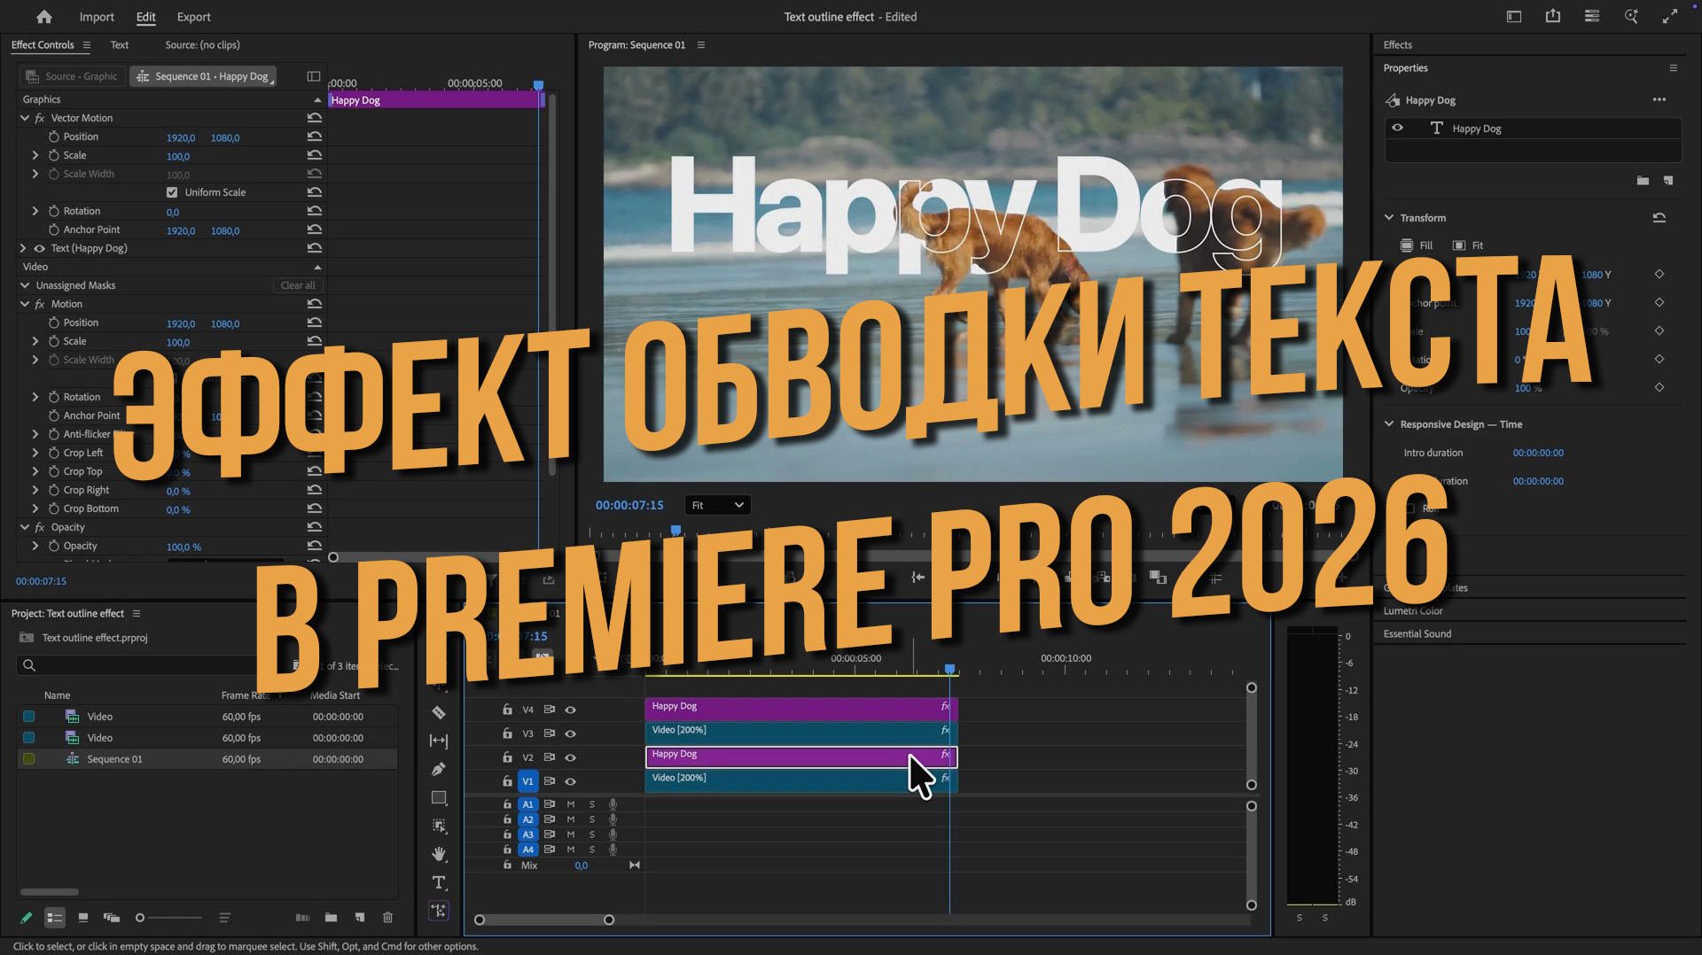
Task: Switch Project panel to List View
Action: click(54, 918)
